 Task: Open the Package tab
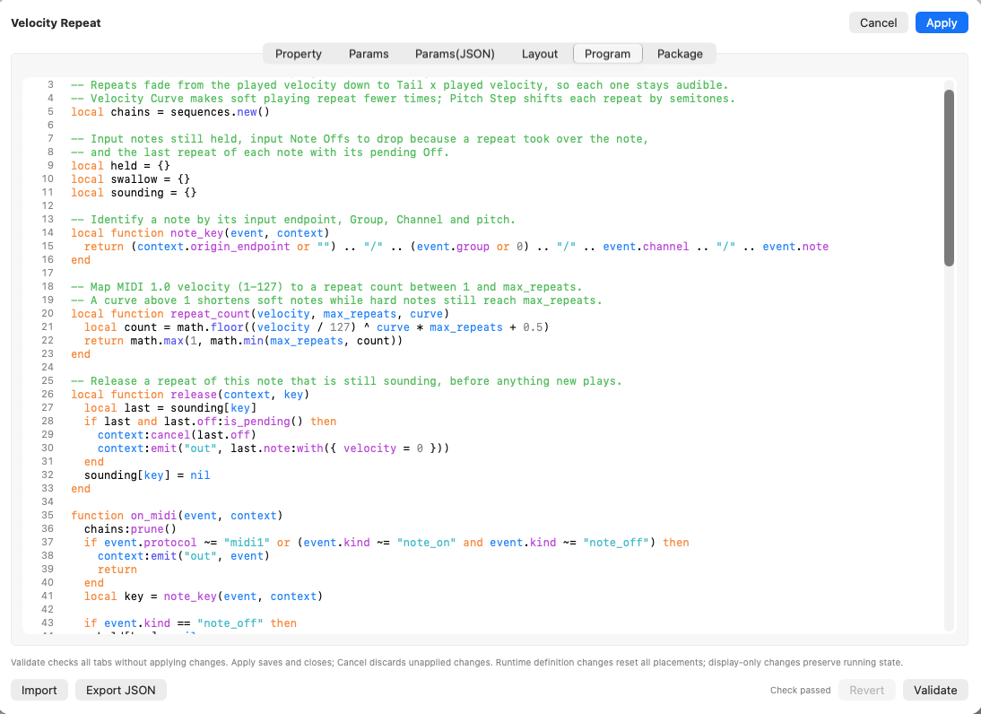coord(680,54)
